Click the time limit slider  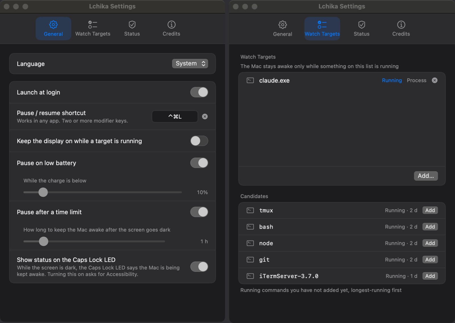pyautogui.click(x=94, y=241)
